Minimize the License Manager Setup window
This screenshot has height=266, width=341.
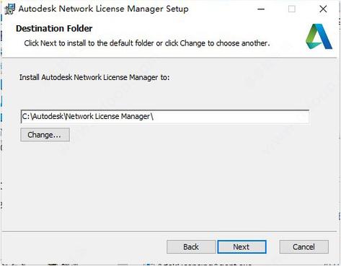tap(261, 9)
